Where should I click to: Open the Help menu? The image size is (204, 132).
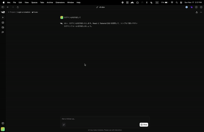tap(79, 2)
